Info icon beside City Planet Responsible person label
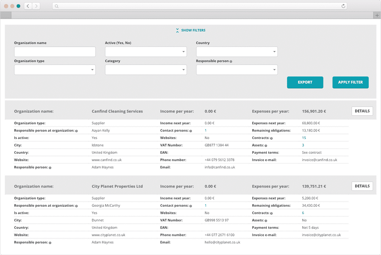This screenshot has width=381, height=255. [50, 243]
